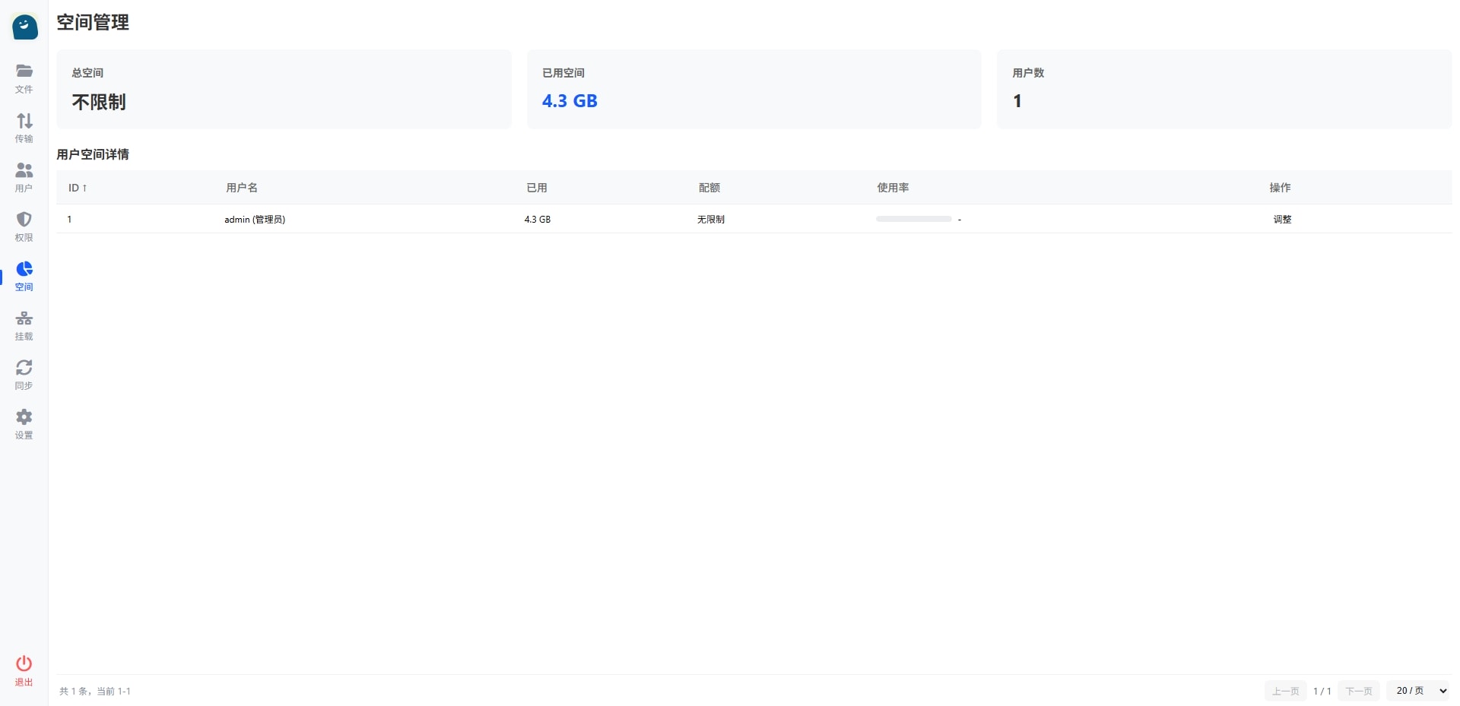Viewport: 1460px width, 706px height.
Task: Open the Transfer (传输) arrows icon
Action: click(x=24, y=121)
